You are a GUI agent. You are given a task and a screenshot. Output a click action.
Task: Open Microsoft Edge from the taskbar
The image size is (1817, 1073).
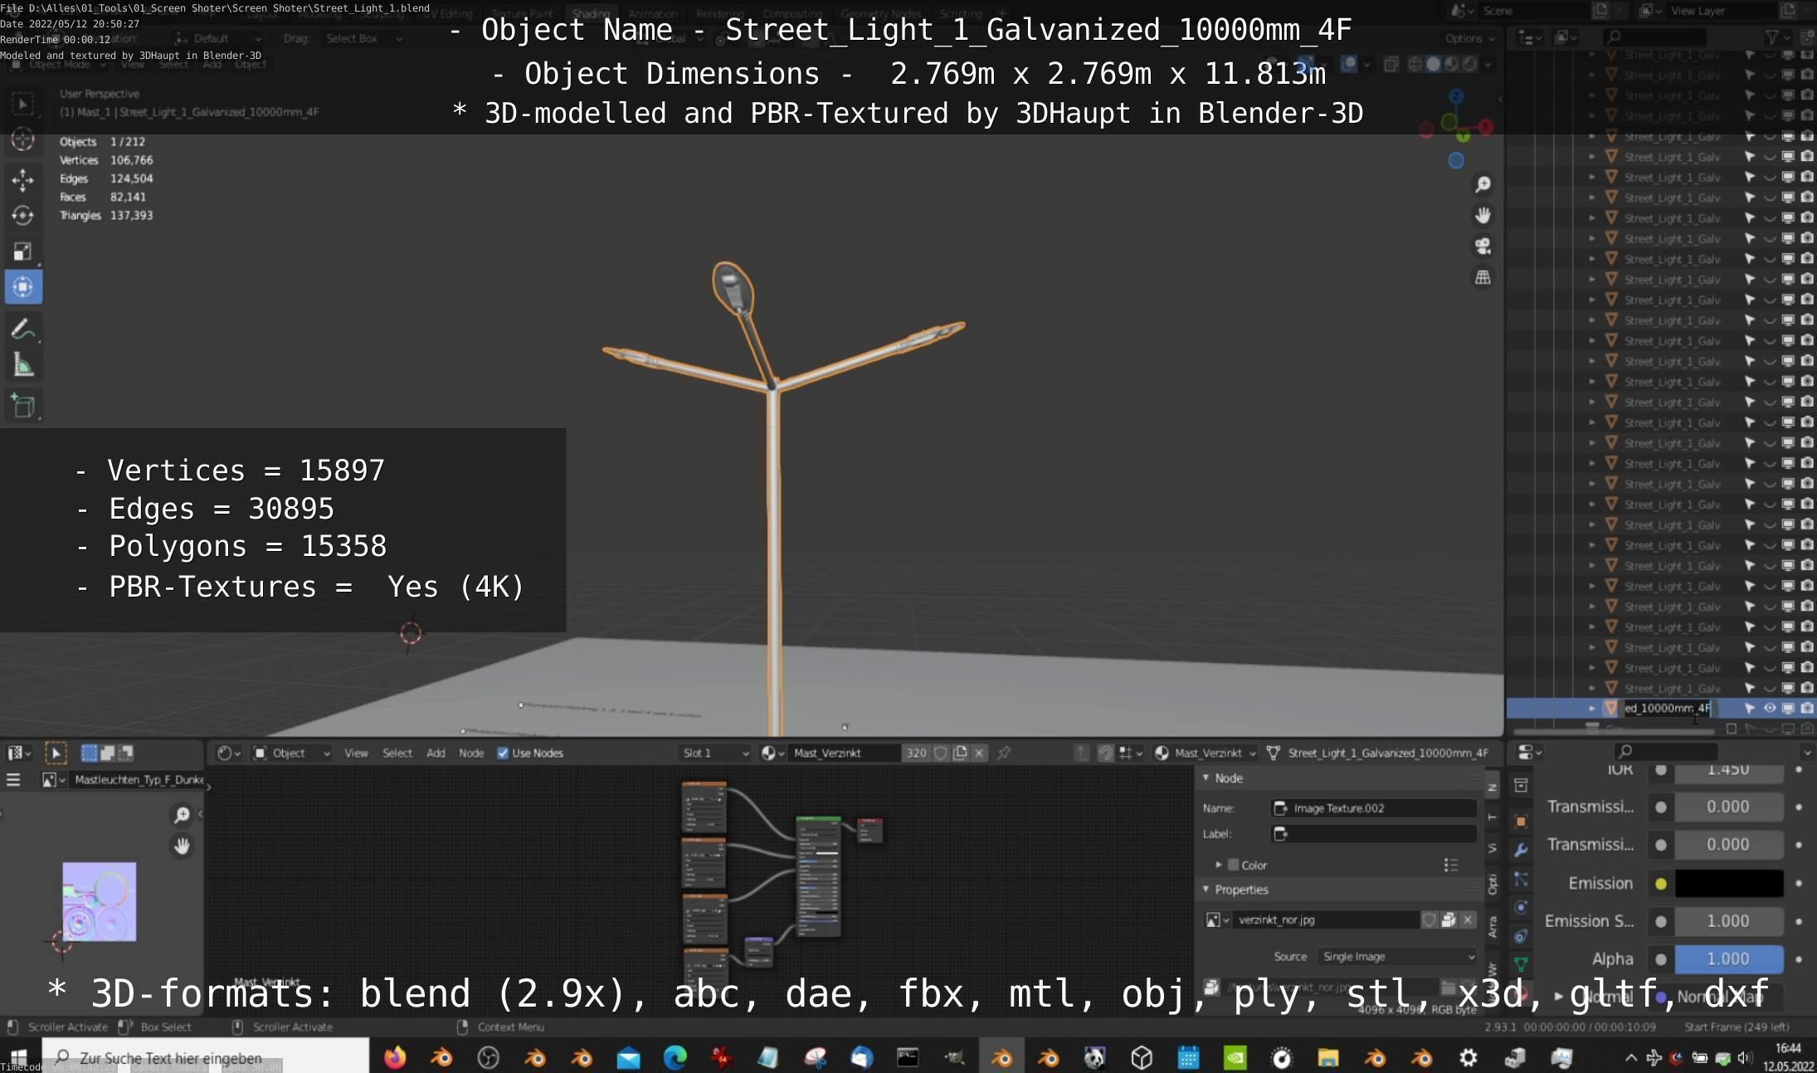click(675, 1057)
